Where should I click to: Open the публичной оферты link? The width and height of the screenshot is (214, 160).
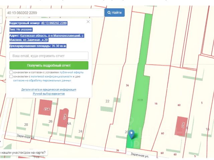point(72,72)
